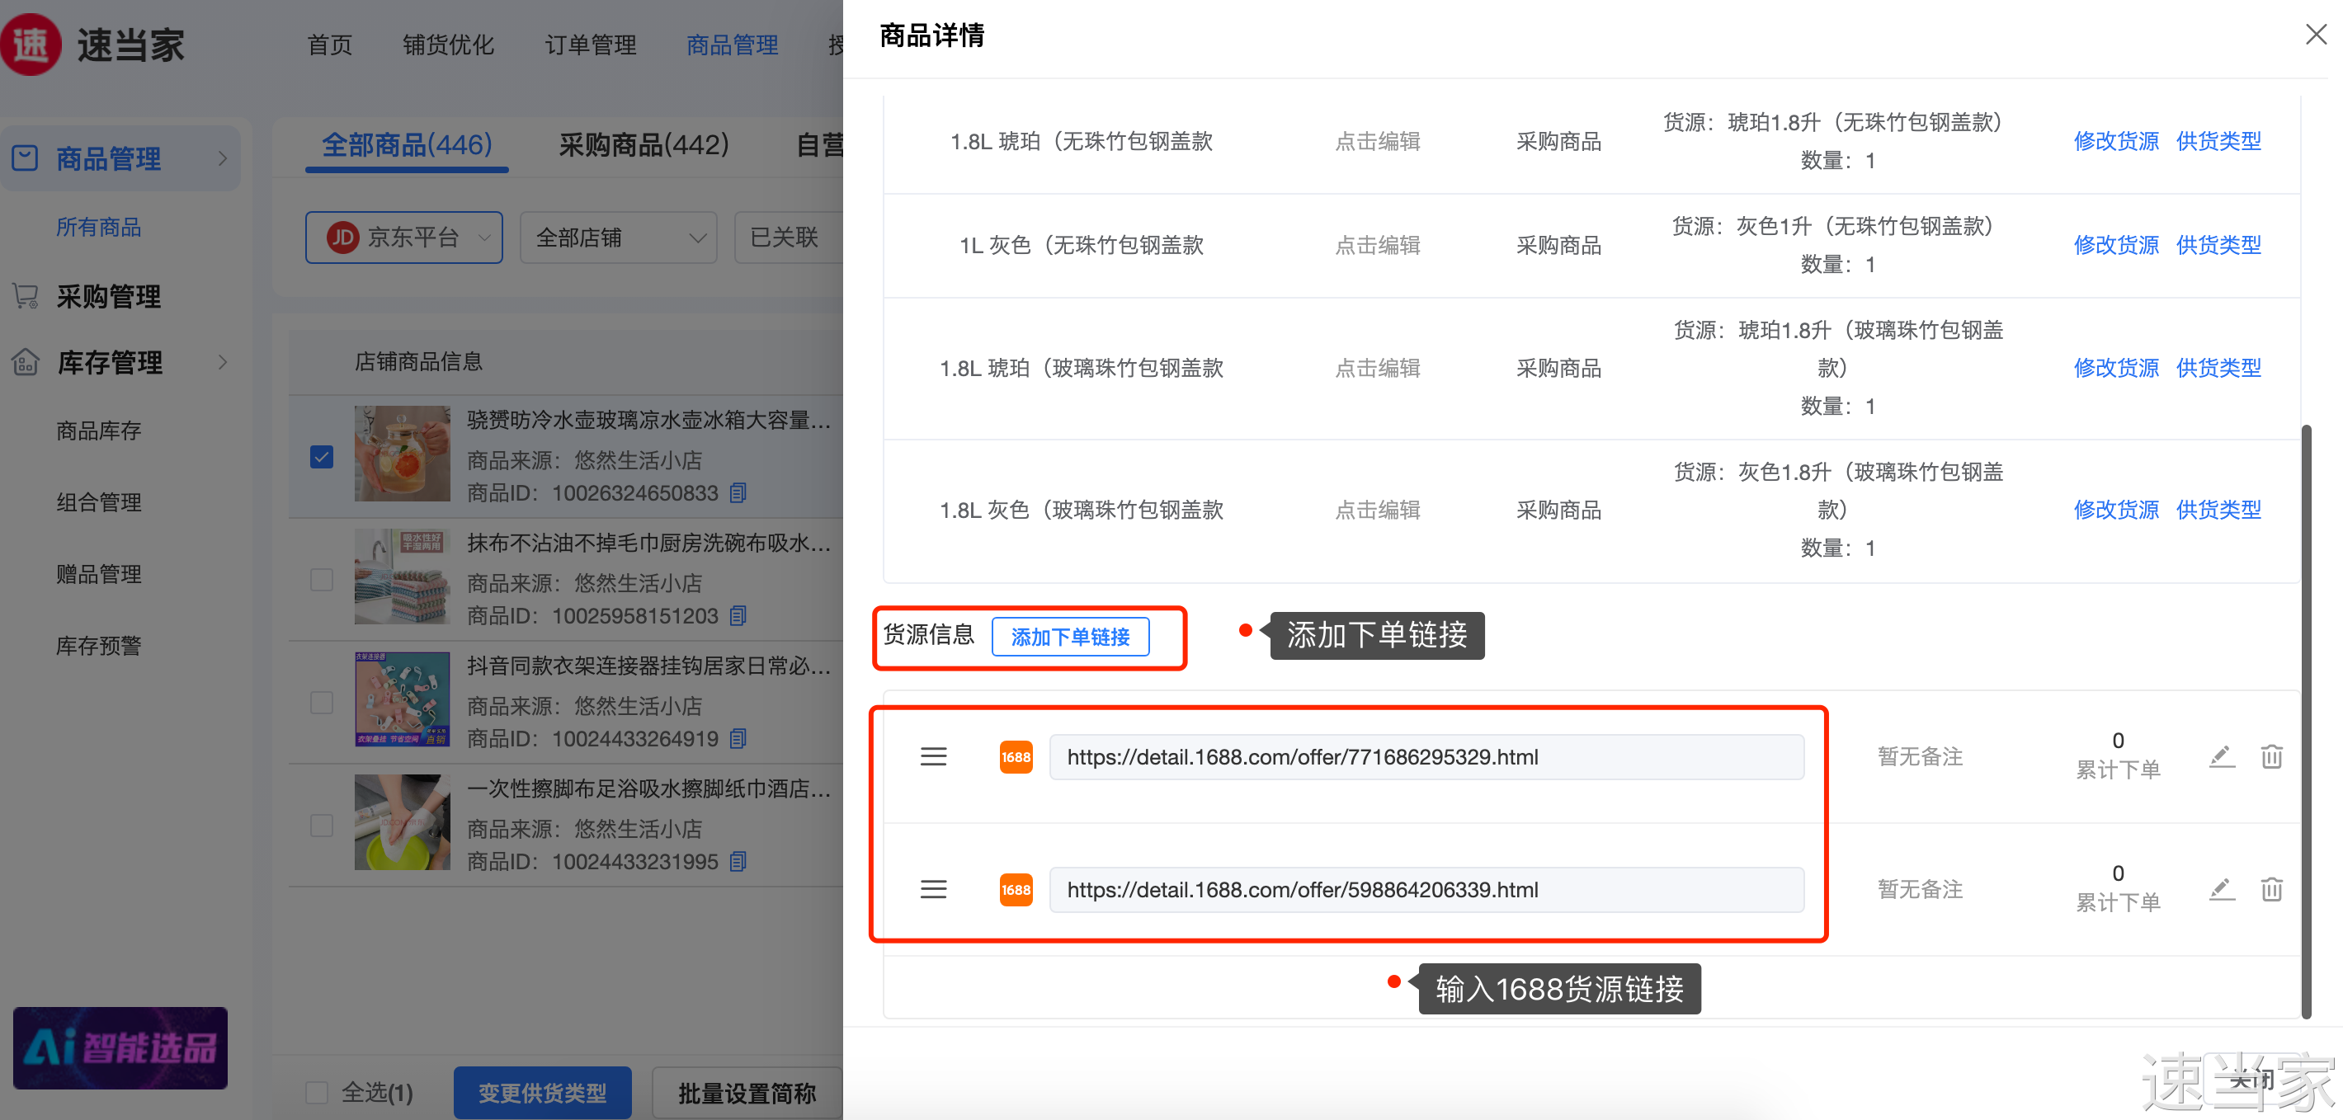The height and width of the screenshot is (1120, 2343).
Task: Click edit pencil icon for offer 598864206339
Action: pyautogui.click(x=2221, y=889)
